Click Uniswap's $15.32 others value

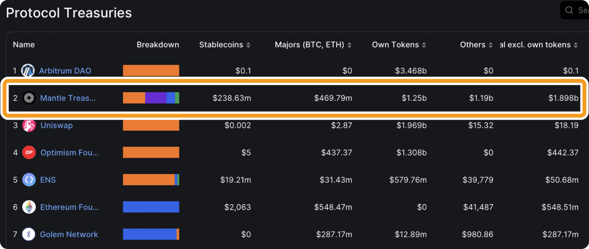click(481, 125)
